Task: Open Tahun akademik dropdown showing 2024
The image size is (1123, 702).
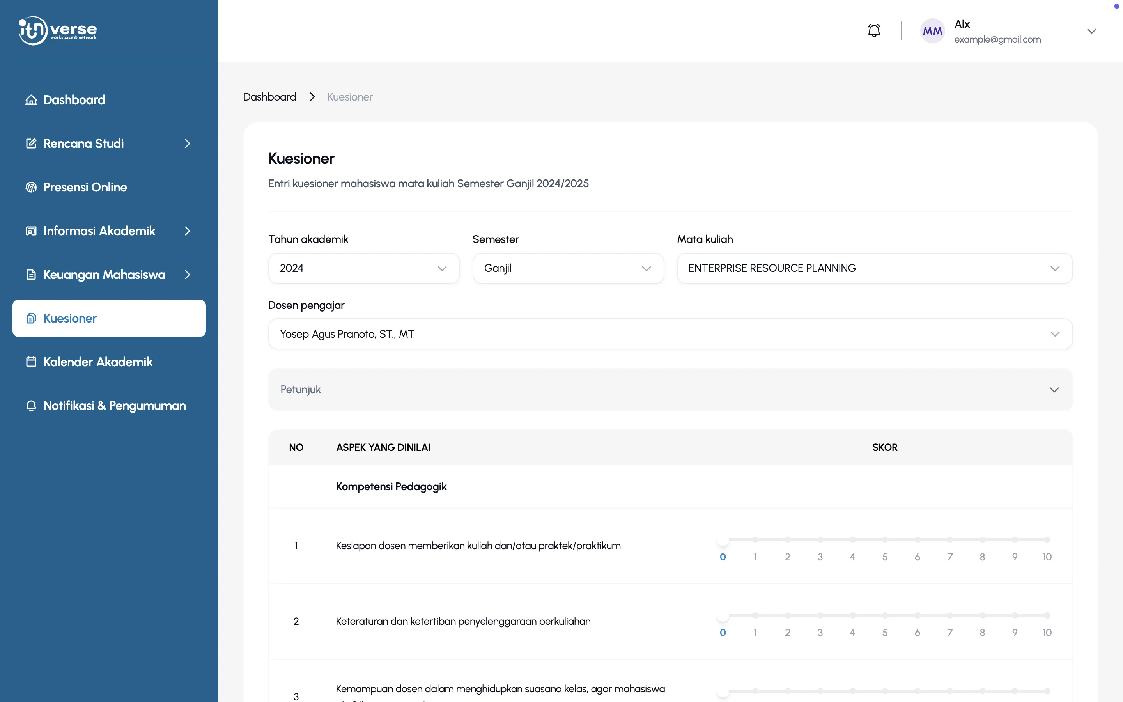Action: click(364, 268)
